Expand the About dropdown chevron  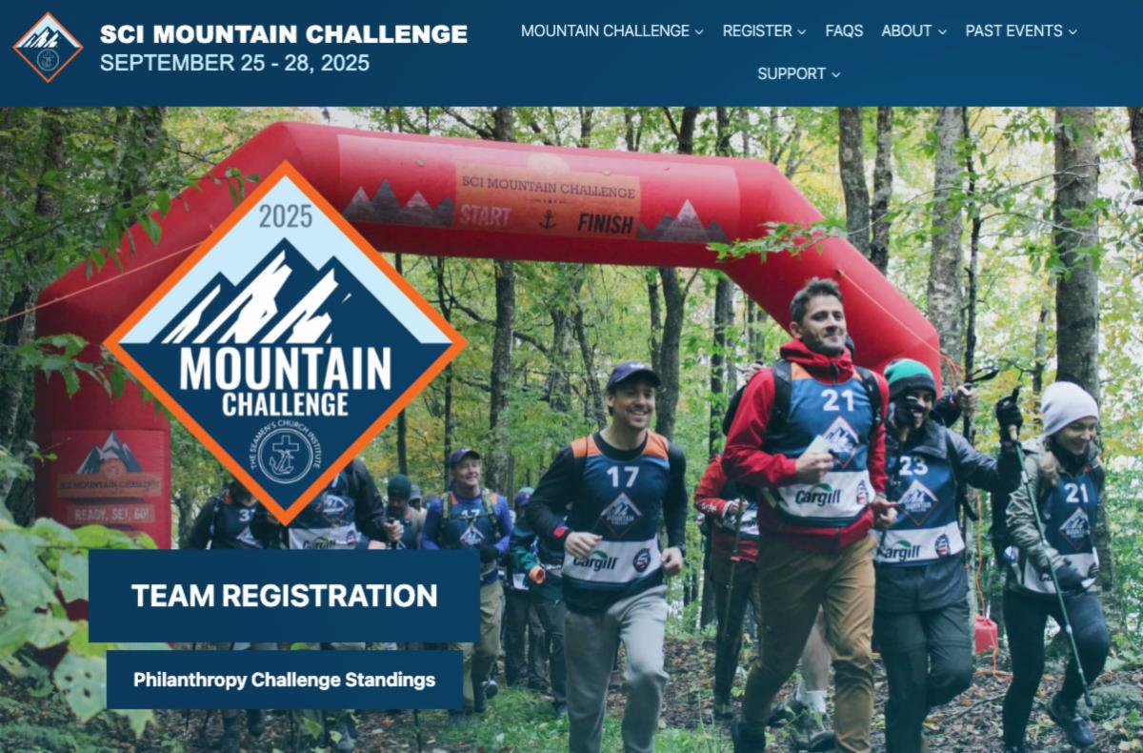pos(942,31)
